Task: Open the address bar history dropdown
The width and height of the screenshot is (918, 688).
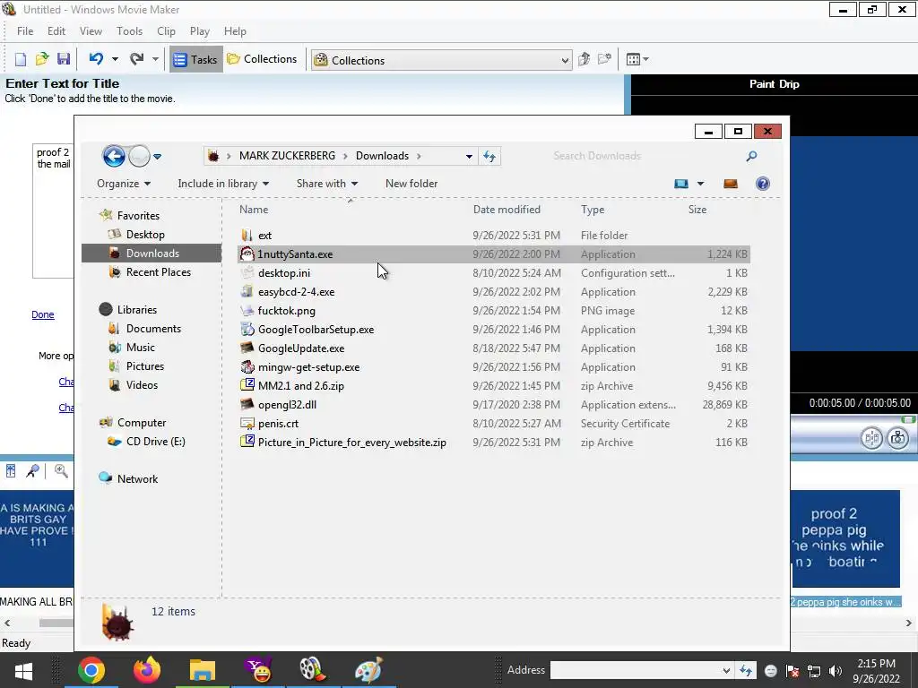Action: click(x=469, y=156)
